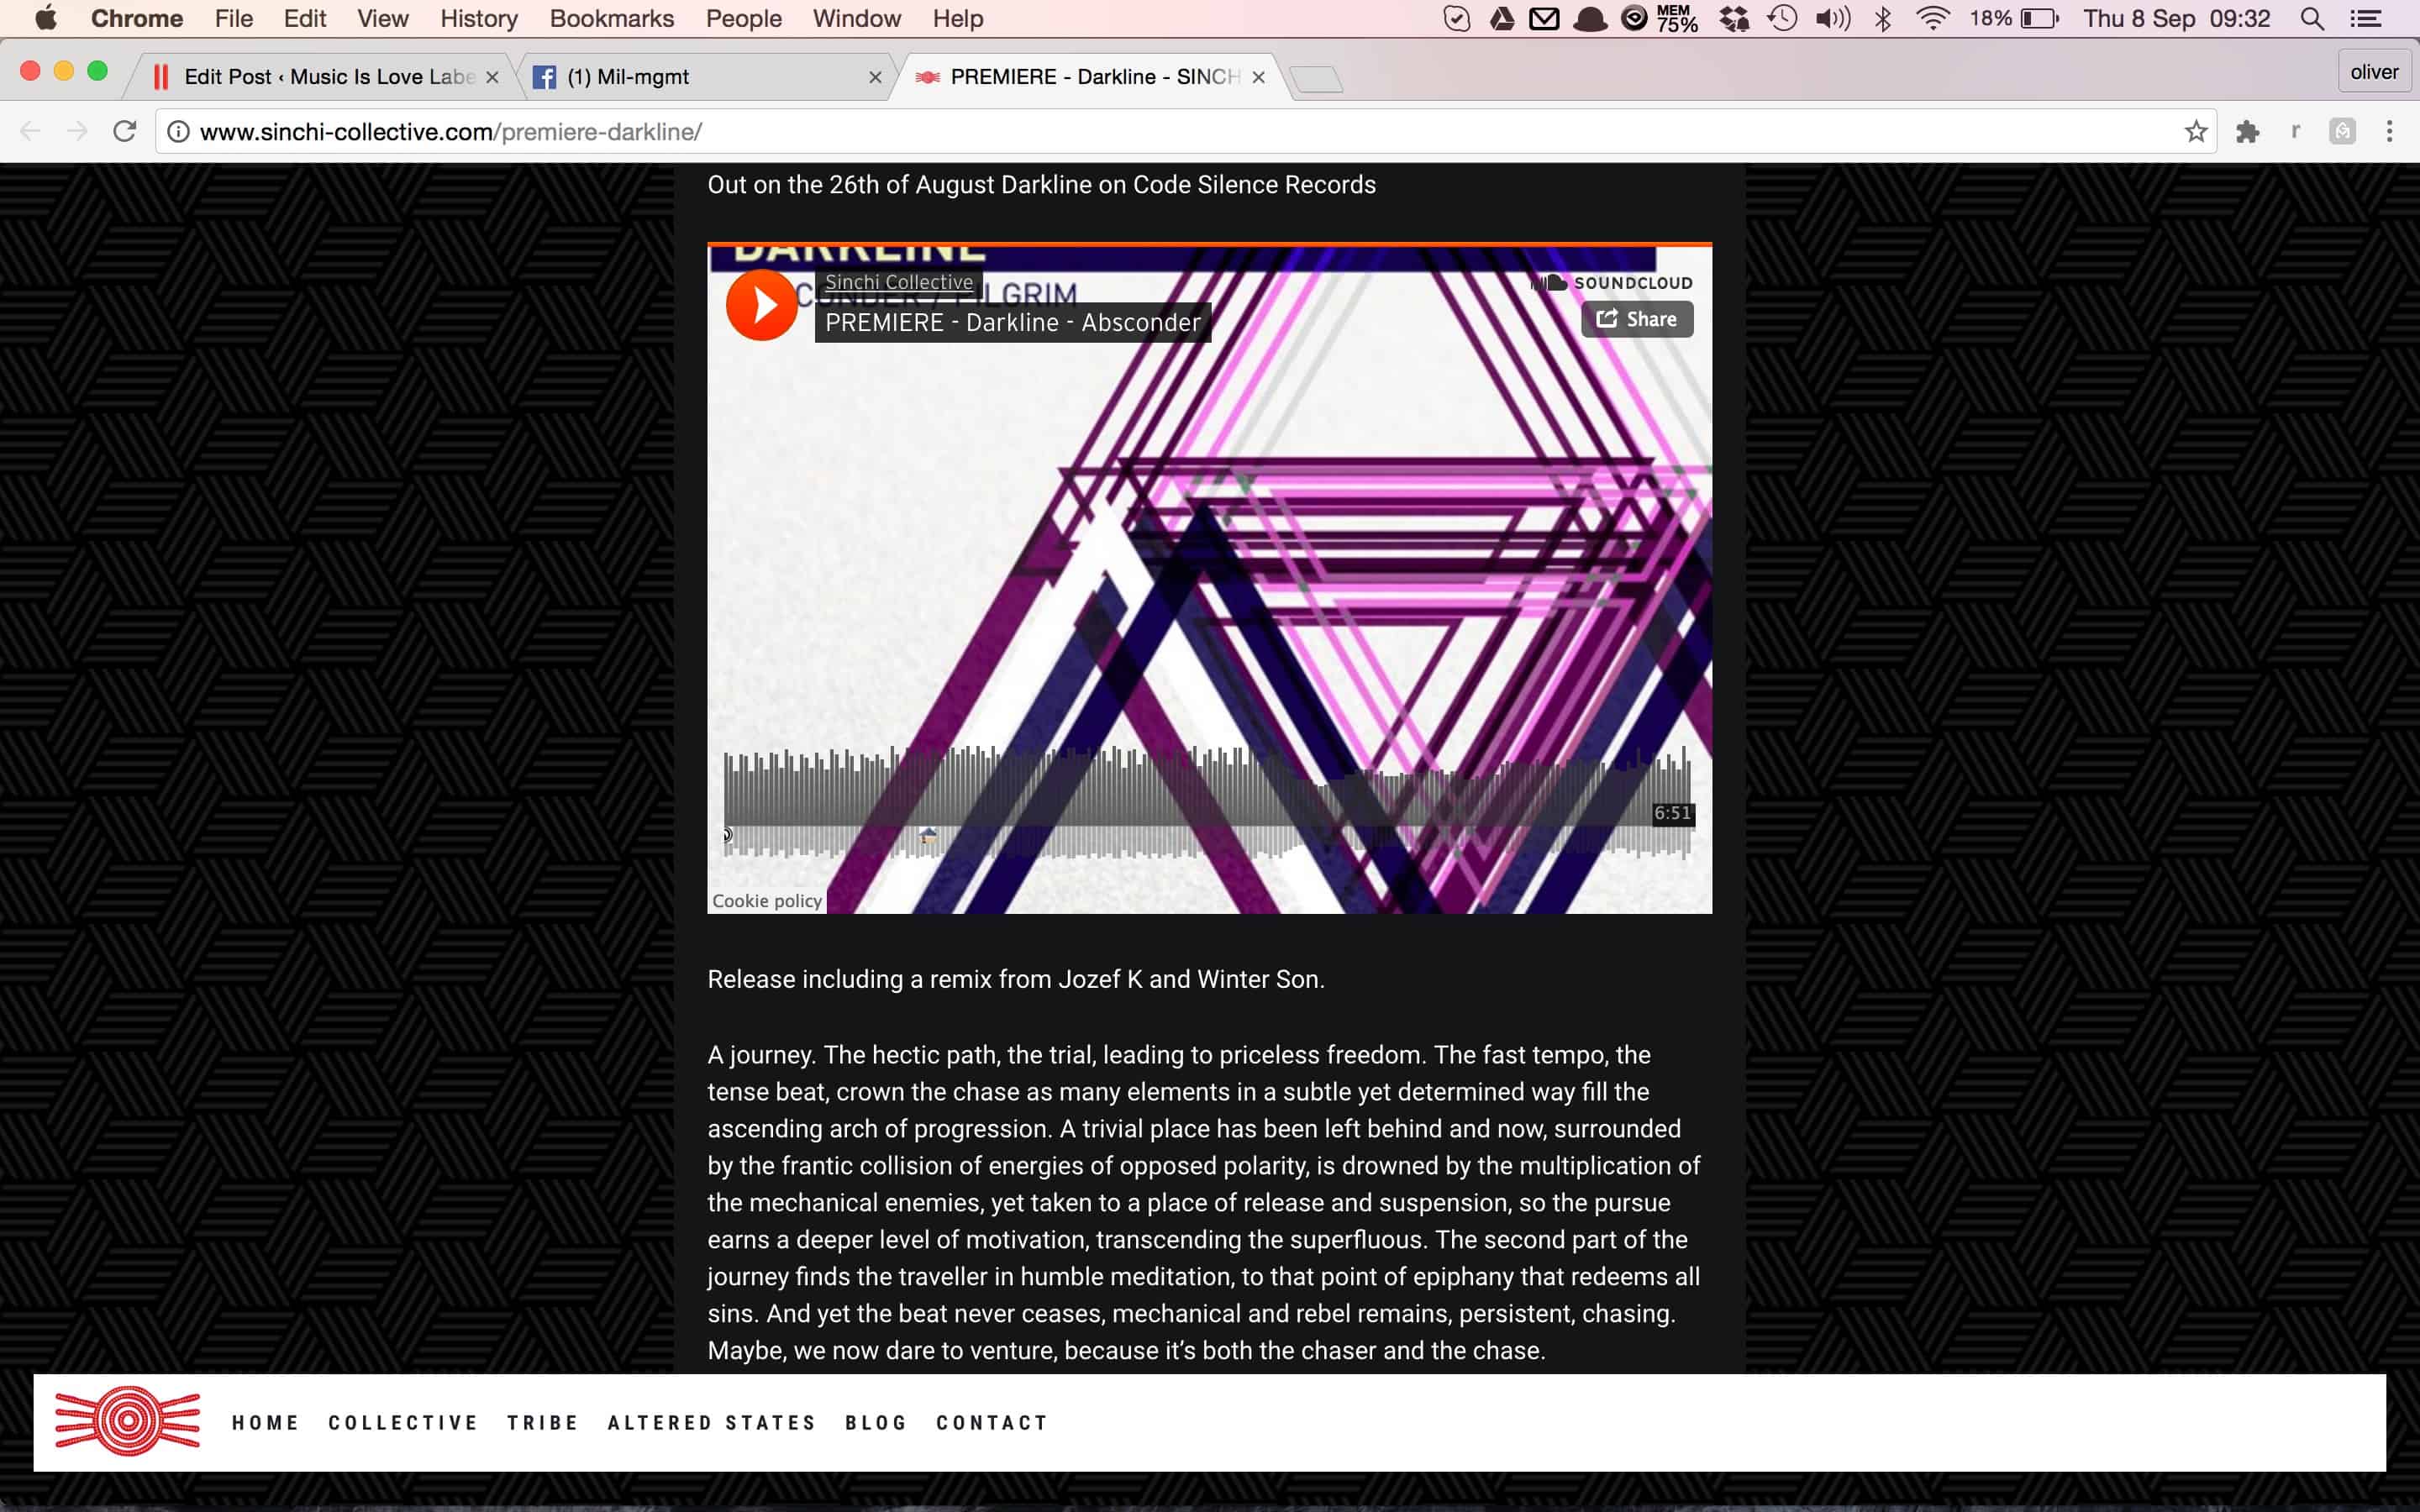Go back to previous page
This screenshot has width=2420, height=1512.
tap(30, 131)
